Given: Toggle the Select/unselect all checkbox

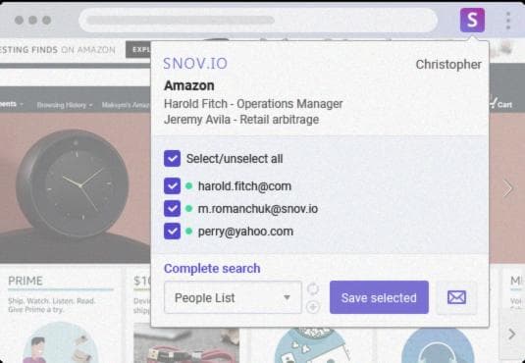Looking at the screenshot, I should (172, 158).
